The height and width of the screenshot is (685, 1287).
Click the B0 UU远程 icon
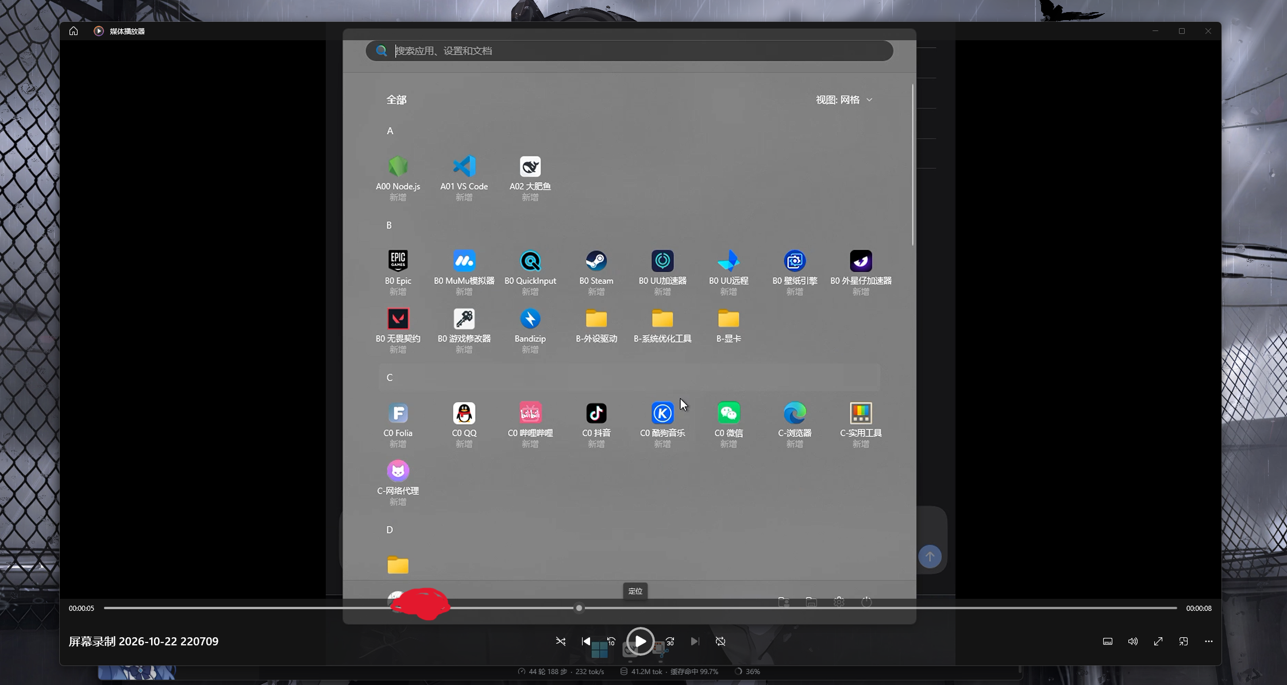coord(729,261)
